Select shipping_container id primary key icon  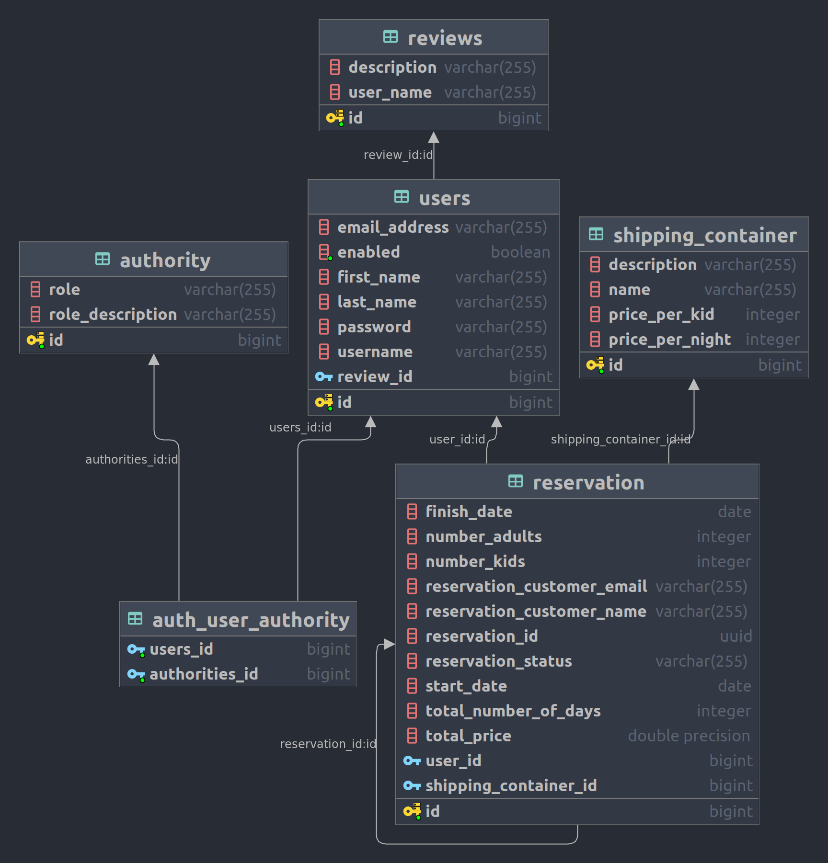[595, 365]
